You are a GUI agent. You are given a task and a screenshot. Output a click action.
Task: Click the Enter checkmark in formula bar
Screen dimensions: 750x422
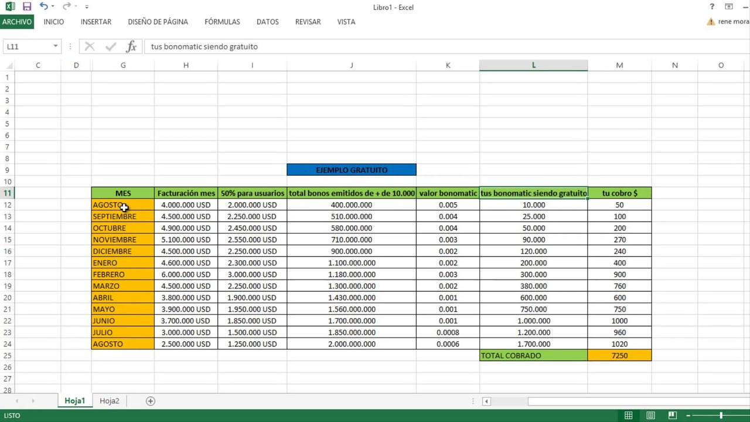110,46
